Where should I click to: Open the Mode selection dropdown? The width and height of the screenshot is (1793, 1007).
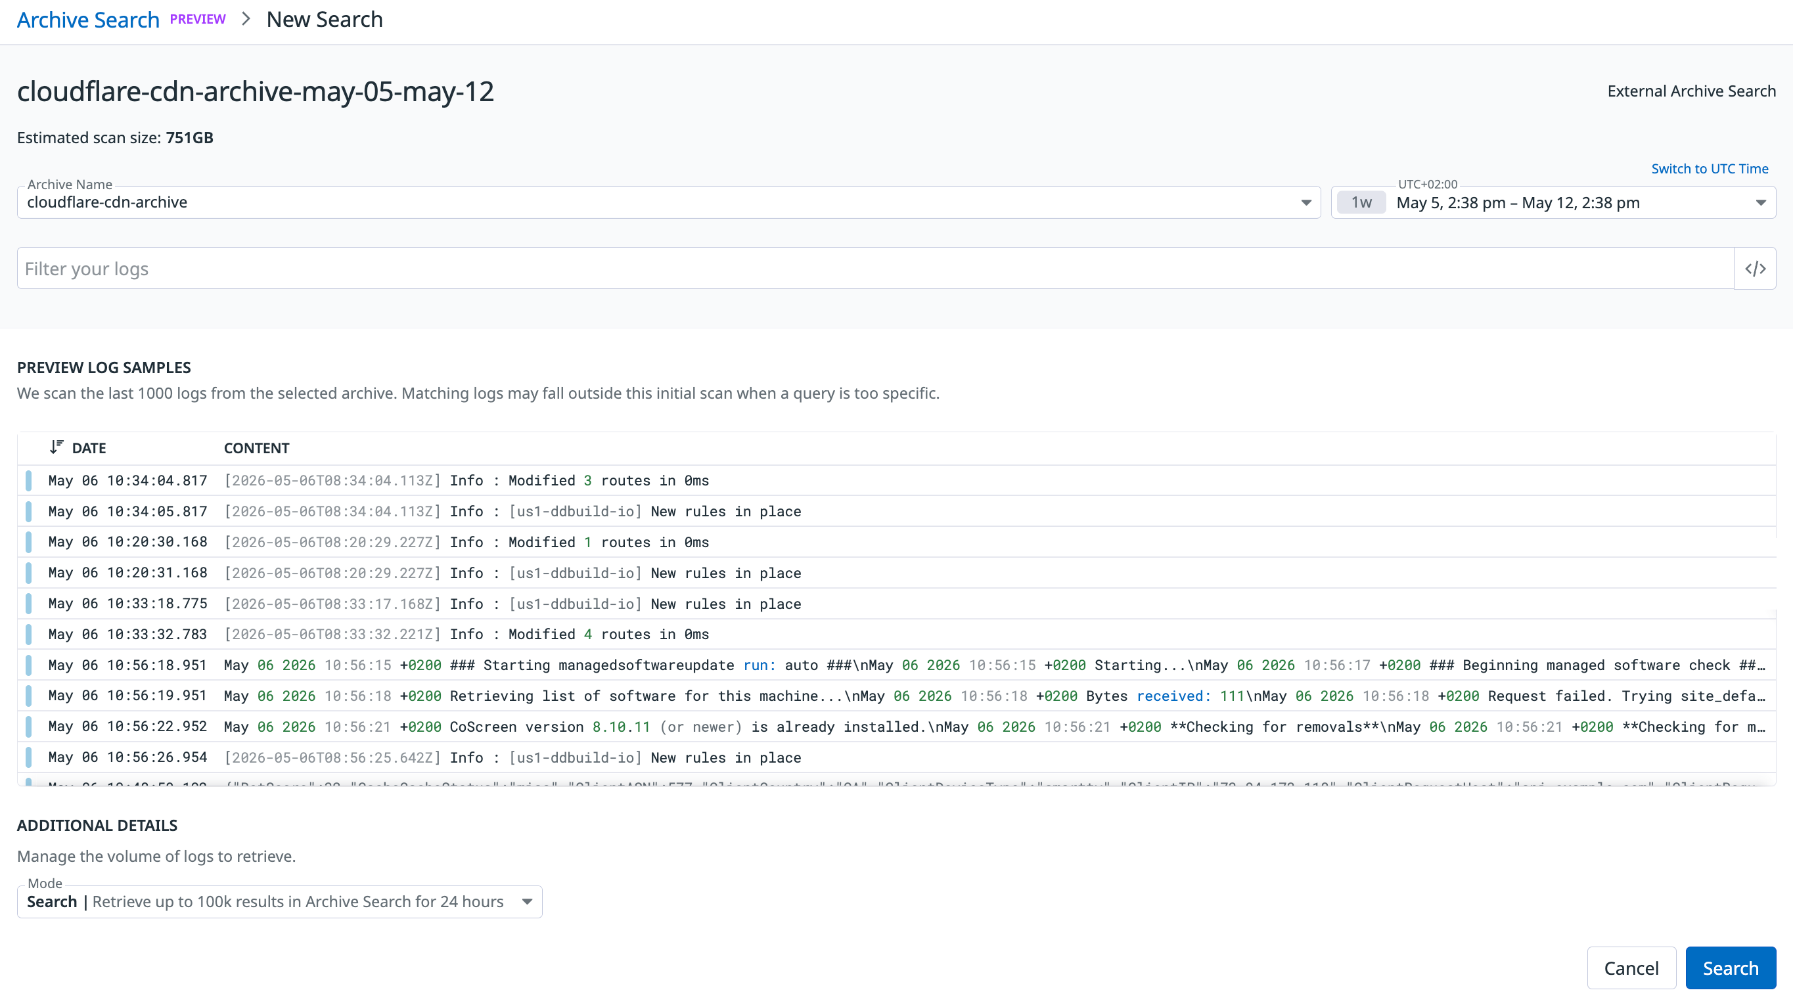click(x=280, y=902)
